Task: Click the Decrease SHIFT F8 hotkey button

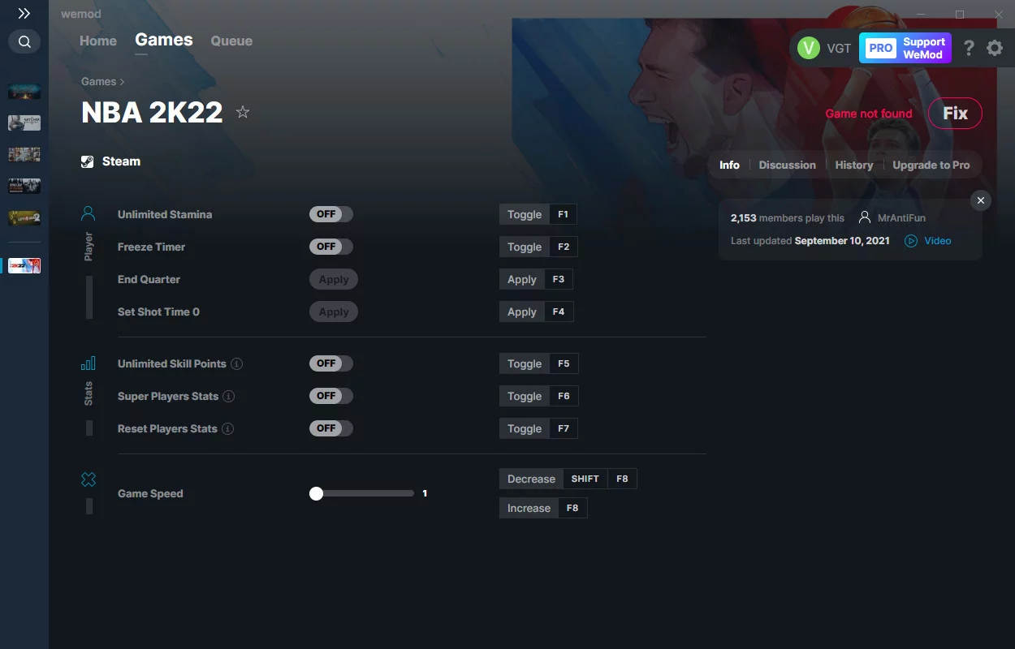Action: 568,479
